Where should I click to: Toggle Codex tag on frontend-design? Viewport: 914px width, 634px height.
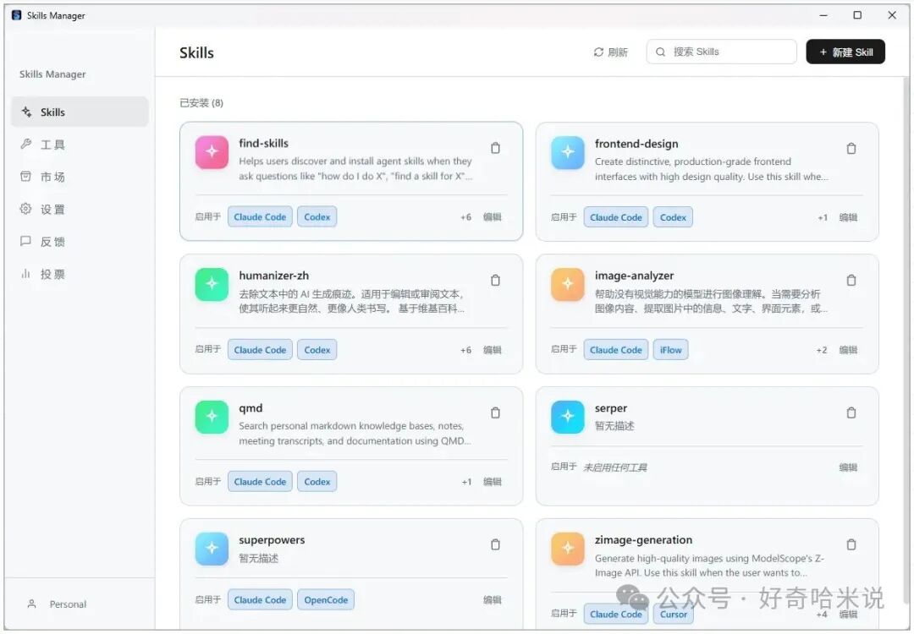click(673, 218)
